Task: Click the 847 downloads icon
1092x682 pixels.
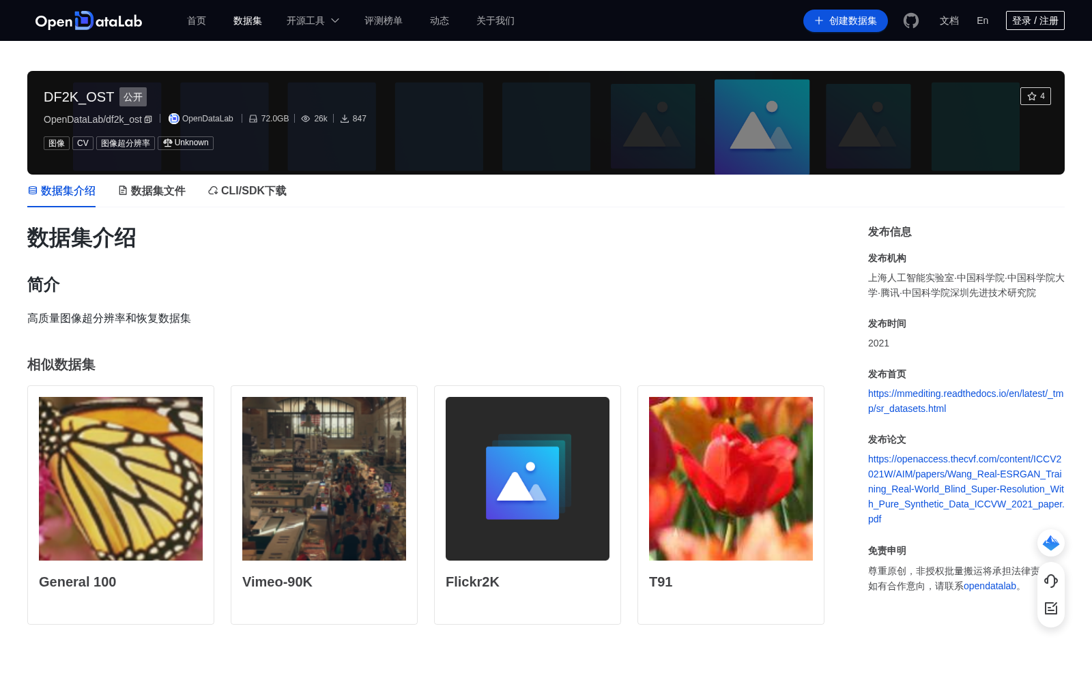Action: [x=345, y=119]
